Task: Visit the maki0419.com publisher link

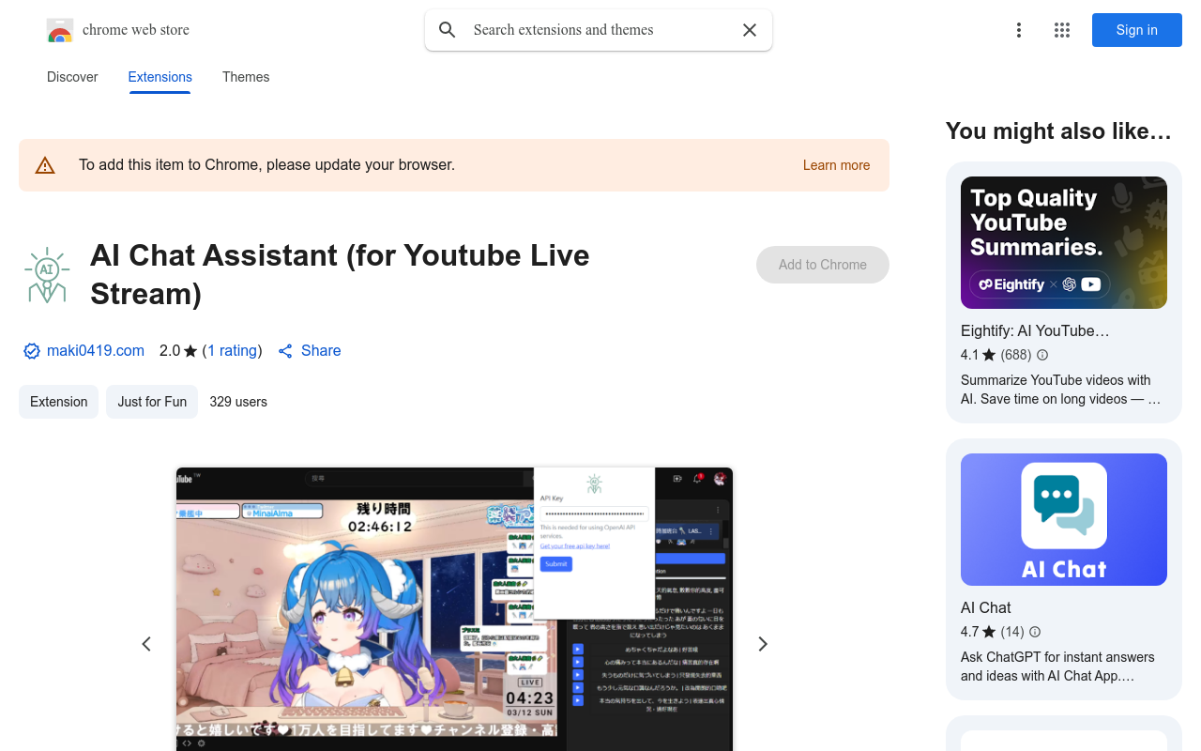Action: (x=96, y=351)
